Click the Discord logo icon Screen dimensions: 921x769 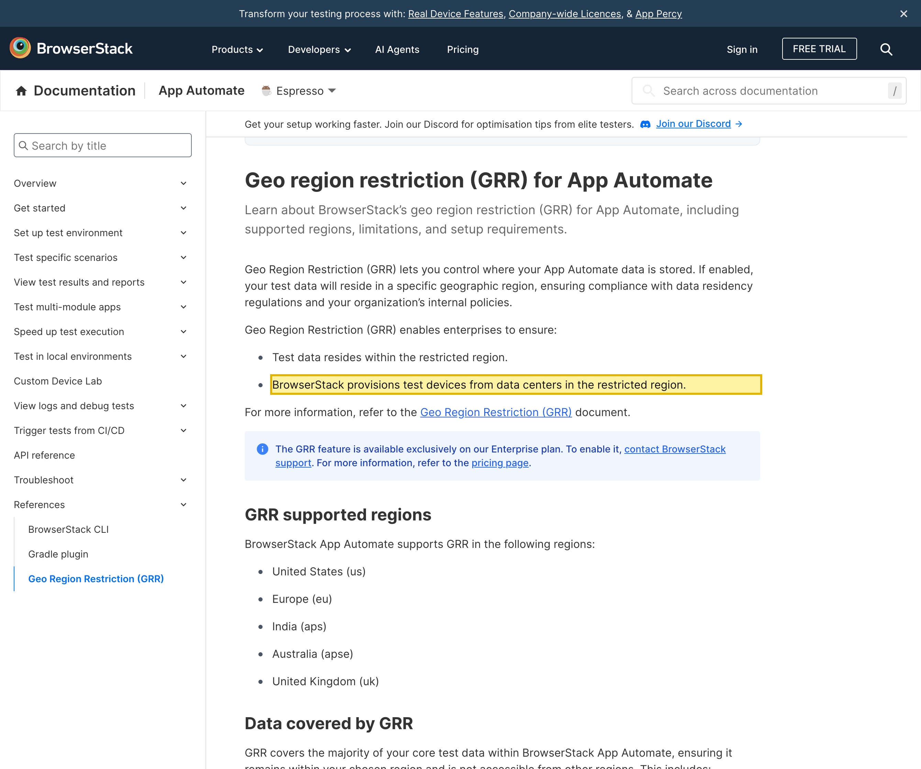645,124
